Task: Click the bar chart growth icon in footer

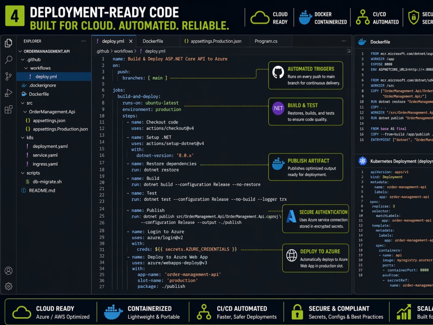Action: 404,312
